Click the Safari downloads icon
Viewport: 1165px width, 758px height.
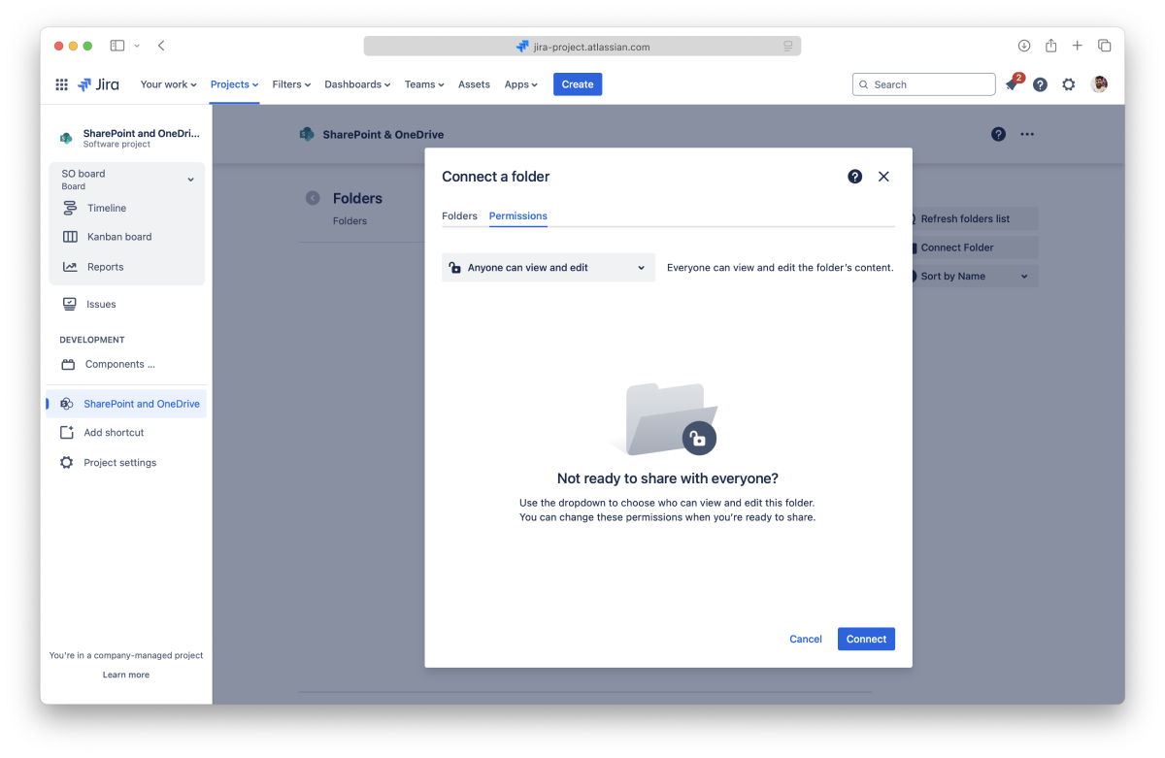click(1023, 46)
